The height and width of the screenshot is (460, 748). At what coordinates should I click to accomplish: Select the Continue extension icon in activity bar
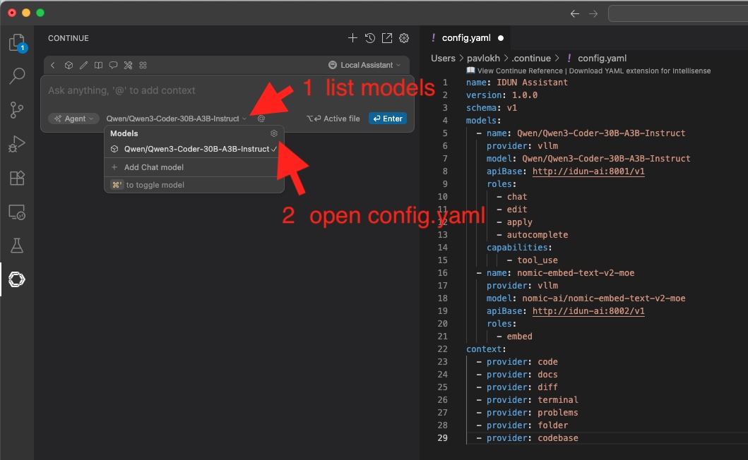coord(17,279)
